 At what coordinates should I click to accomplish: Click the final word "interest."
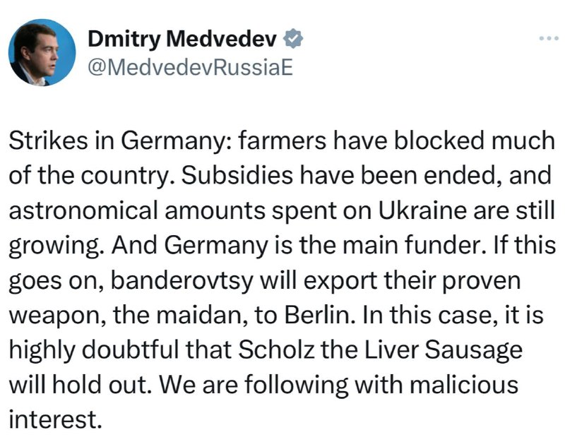tap(54, 420)
